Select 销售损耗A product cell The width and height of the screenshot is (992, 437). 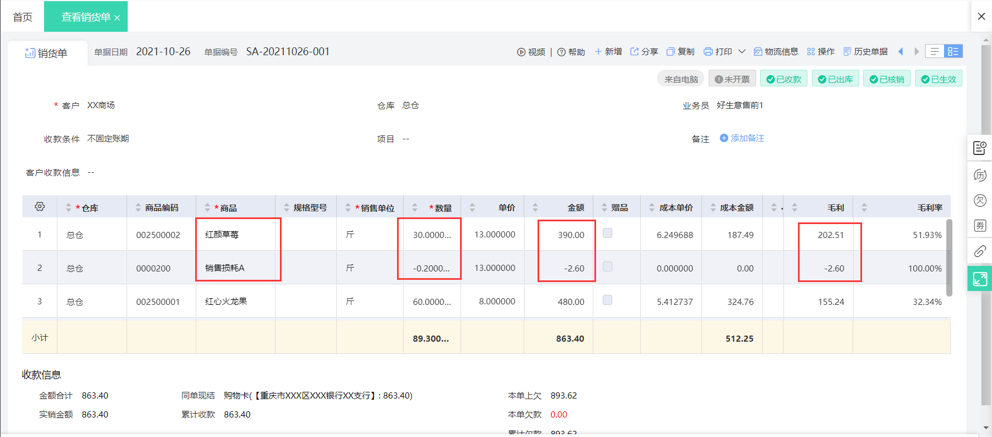(x=235, y=268)
